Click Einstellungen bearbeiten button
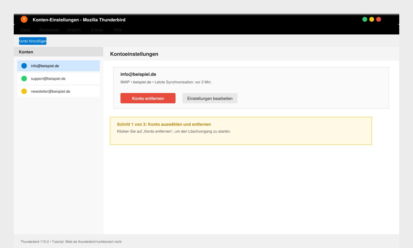 click(x=210, y=98)
